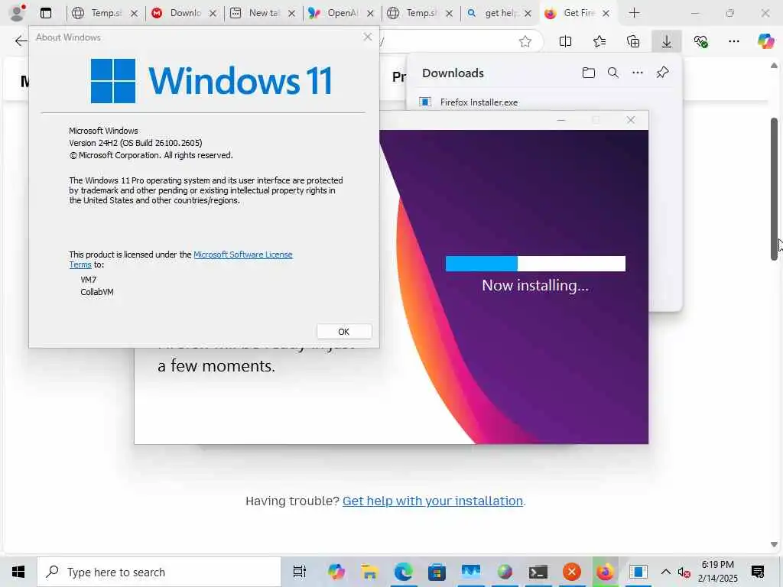
Task: Open the terminal icon on the taskbar
Action: pos(538,572)
